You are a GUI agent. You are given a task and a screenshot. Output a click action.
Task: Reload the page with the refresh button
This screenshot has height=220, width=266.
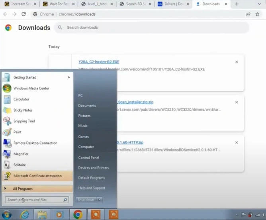(x=23, y=14)
